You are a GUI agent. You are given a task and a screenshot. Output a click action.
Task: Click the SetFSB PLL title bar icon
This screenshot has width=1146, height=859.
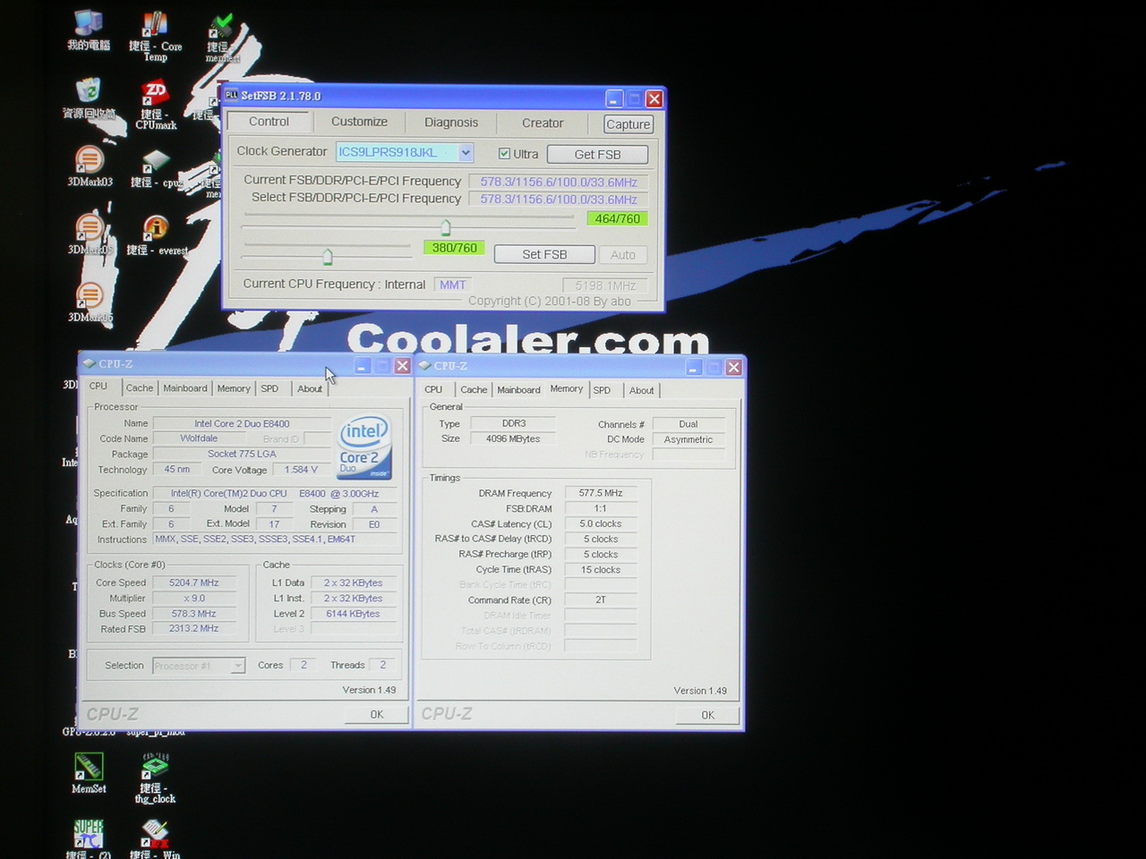tap(232, 95)
